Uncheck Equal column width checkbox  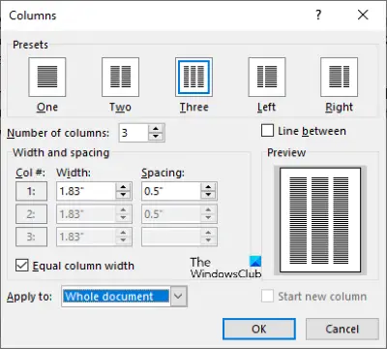[x=22, y=266]
